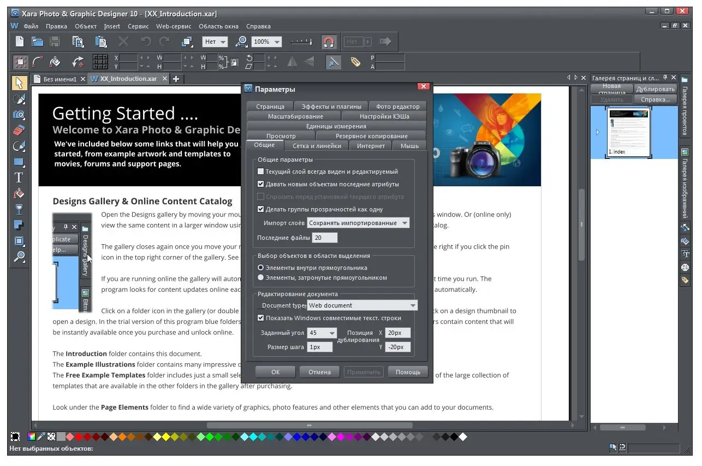
Task: Pick the Eraser tool
Action: 19,131
